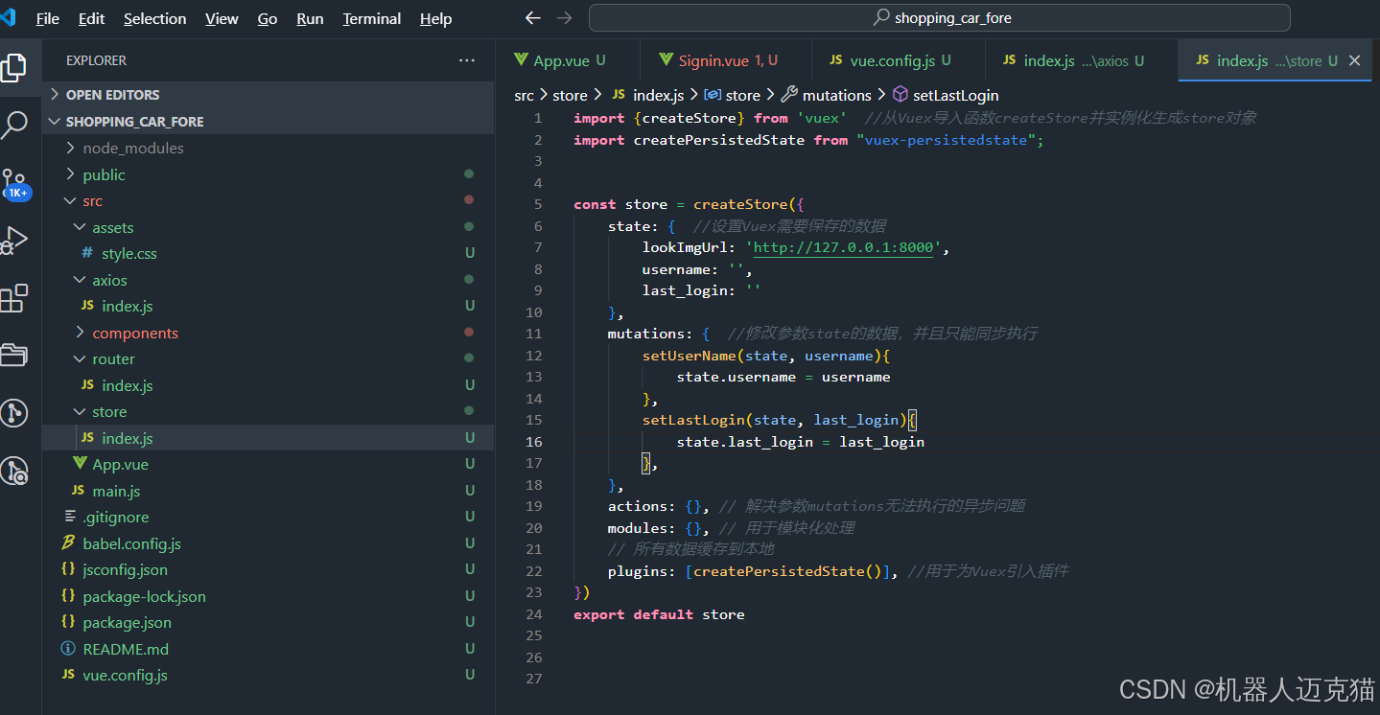Click the babel.config.js file icon

68,542
